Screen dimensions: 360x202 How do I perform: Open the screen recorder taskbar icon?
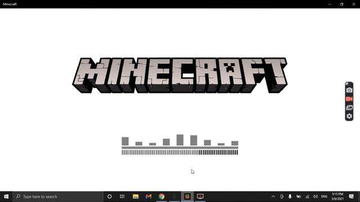[x=200, y=196]
